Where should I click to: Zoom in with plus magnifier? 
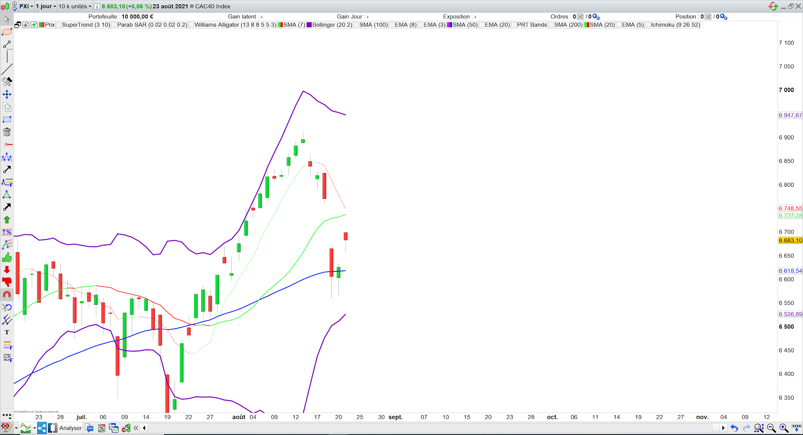tap(784, 428)
